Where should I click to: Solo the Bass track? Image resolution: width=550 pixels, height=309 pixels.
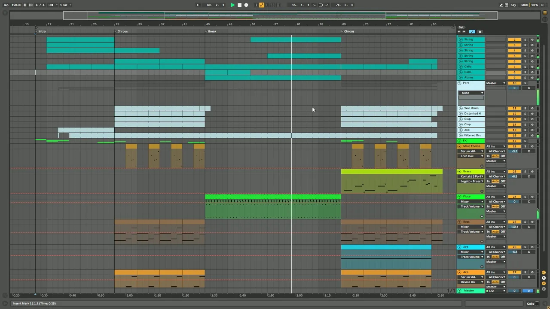point(525,222)
